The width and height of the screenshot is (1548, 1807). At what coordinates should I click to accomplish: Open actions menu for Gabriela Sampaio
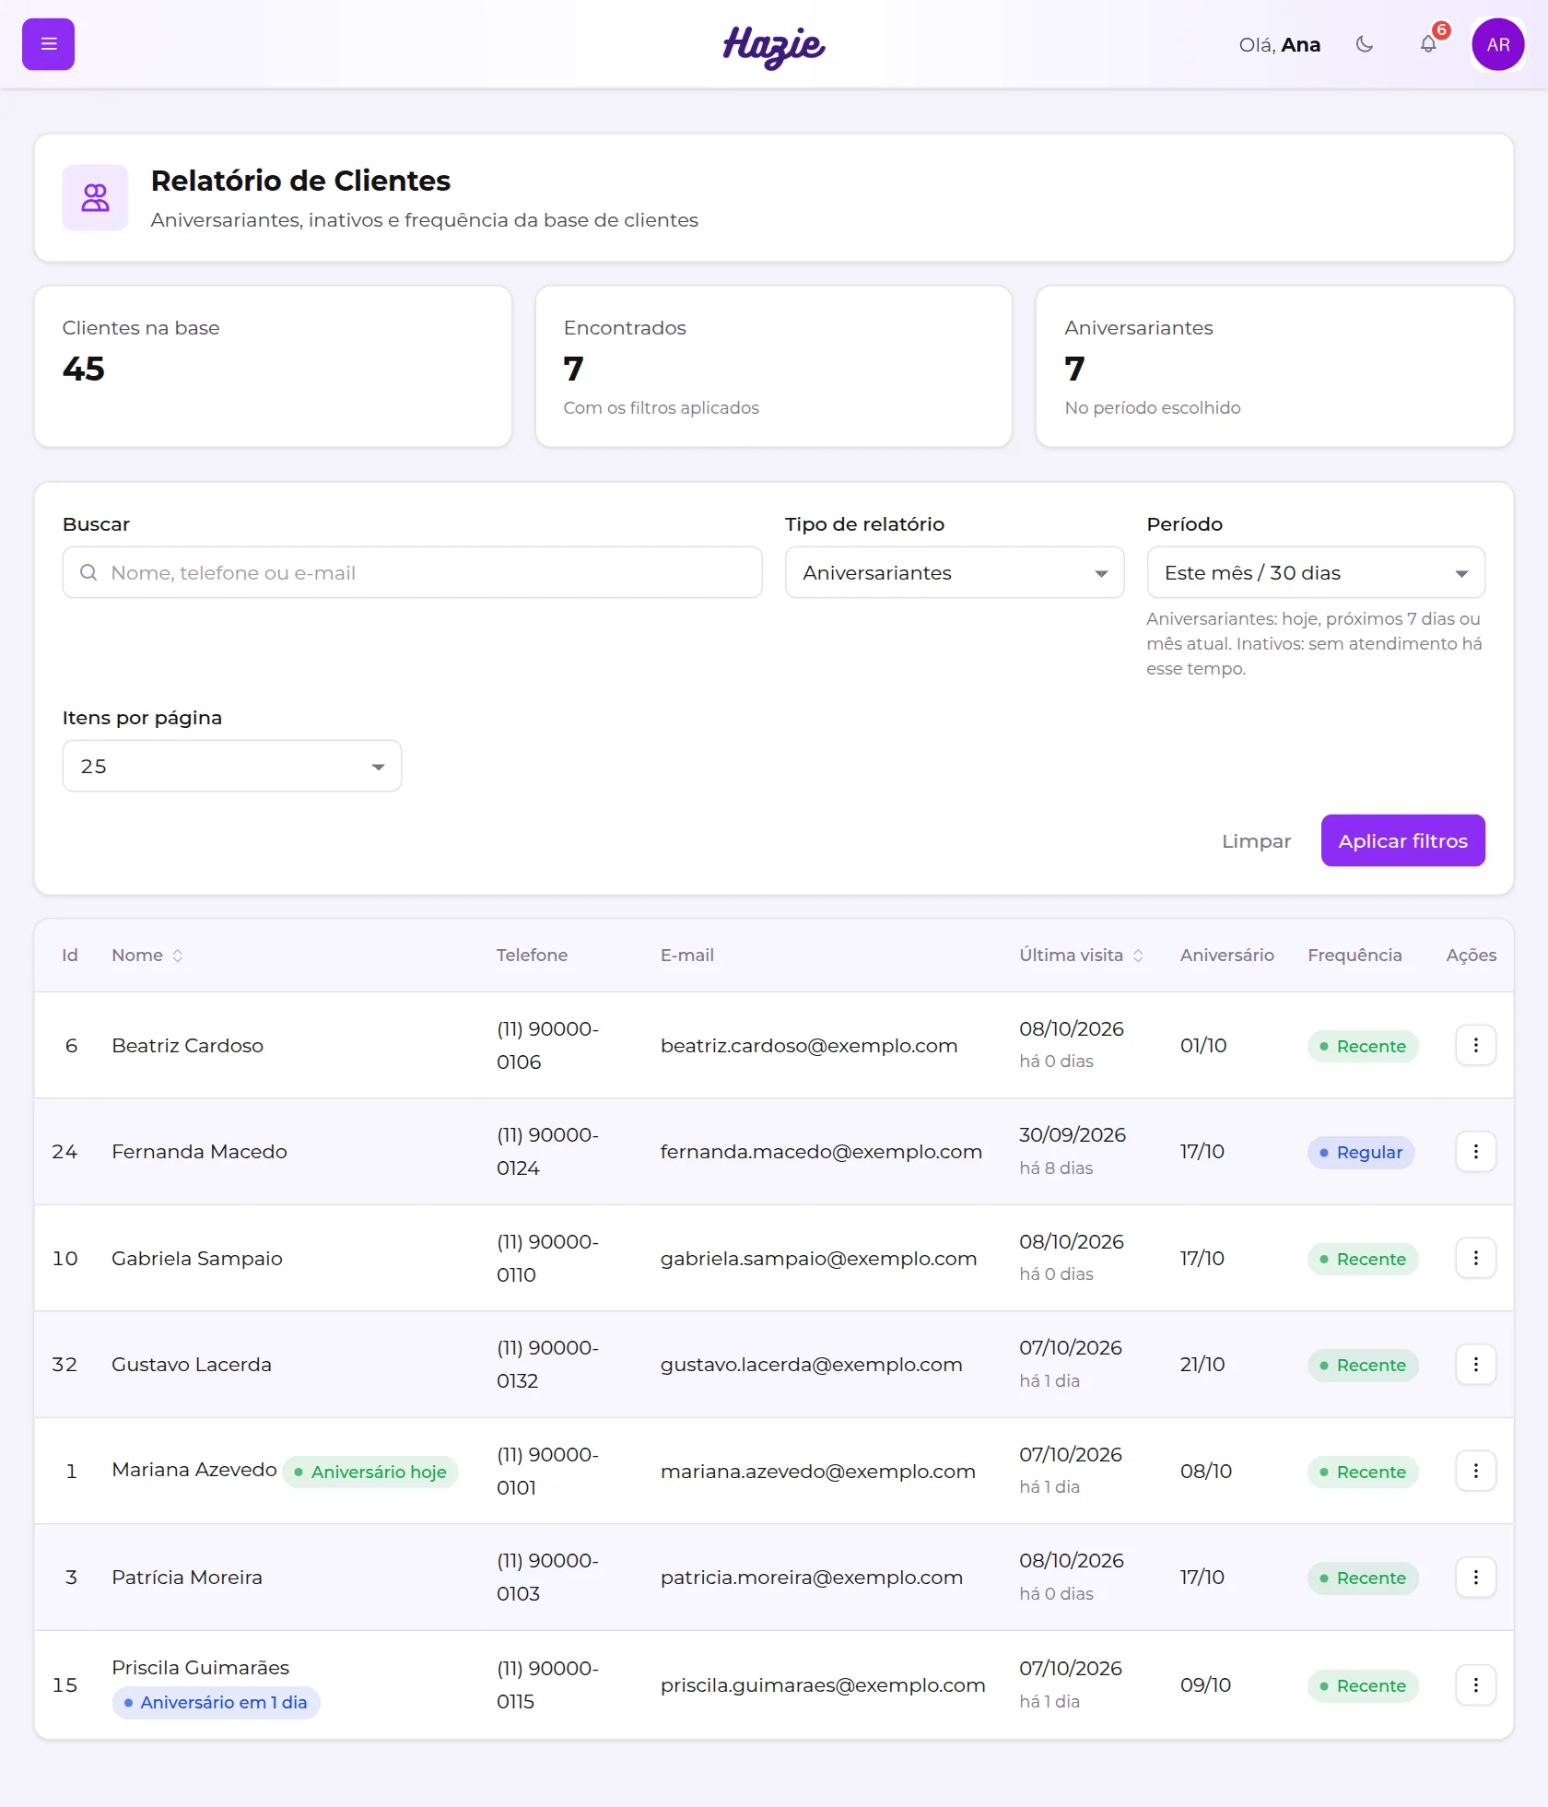pos(1475,1258)
